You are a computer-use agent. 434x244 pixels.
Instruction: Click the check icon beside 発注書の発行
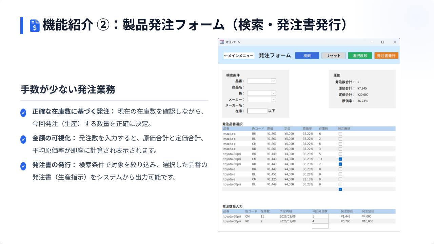23,166
